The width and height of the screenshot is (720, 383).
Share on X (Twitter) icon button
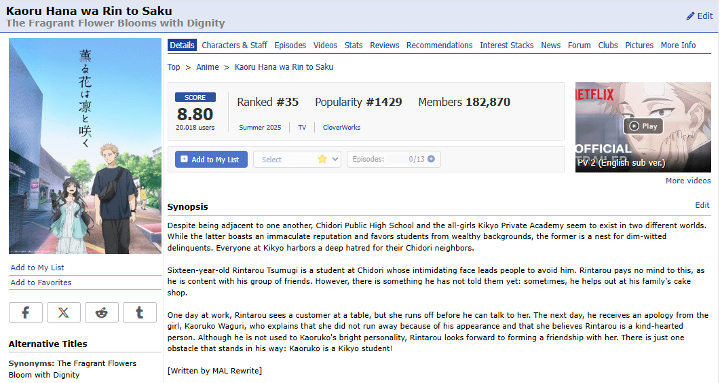tap(64, 312)
